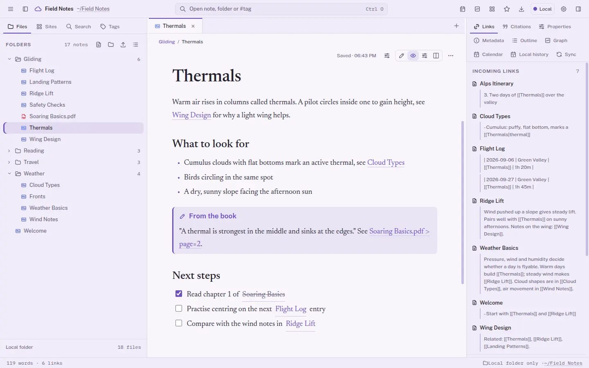The image size is (589, 368).
Task: Click the note editor vertical scrollbar
Action: pos(463,202)
